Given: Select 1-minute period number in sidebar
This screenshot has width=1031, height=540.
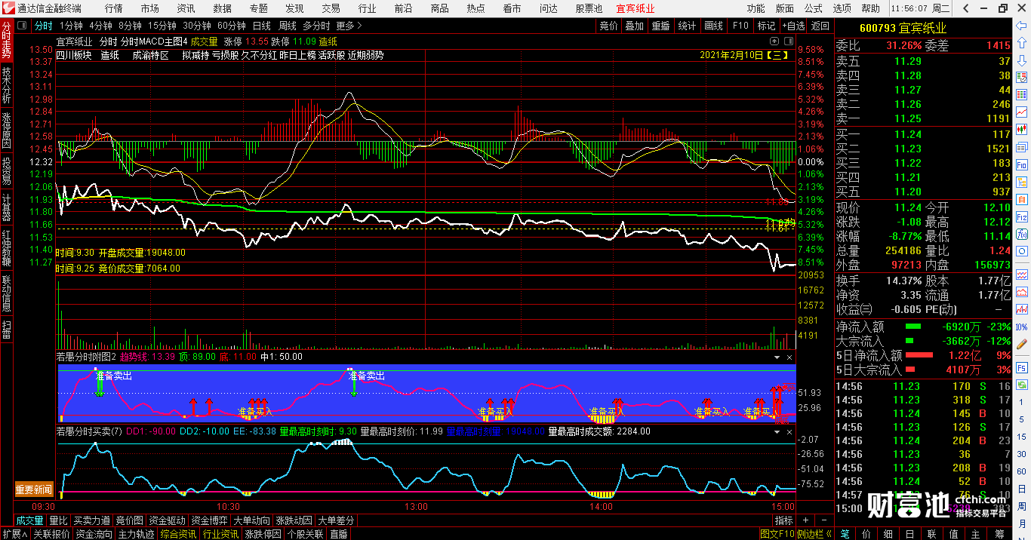Looking at the screenshot, I should [1021, 402].
